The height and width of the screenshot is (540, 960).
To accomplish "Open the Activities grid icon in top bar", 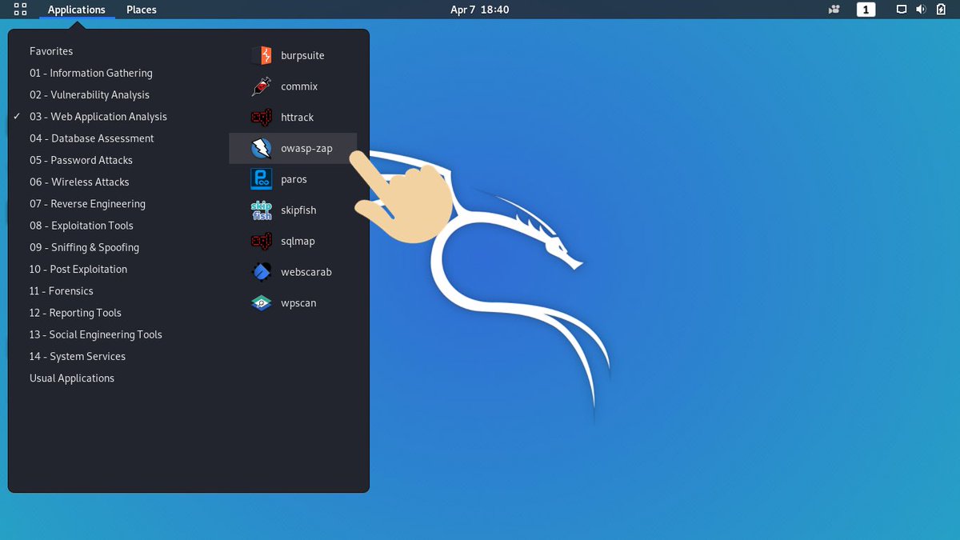I will pyautogui.click(x=21, y=10).
